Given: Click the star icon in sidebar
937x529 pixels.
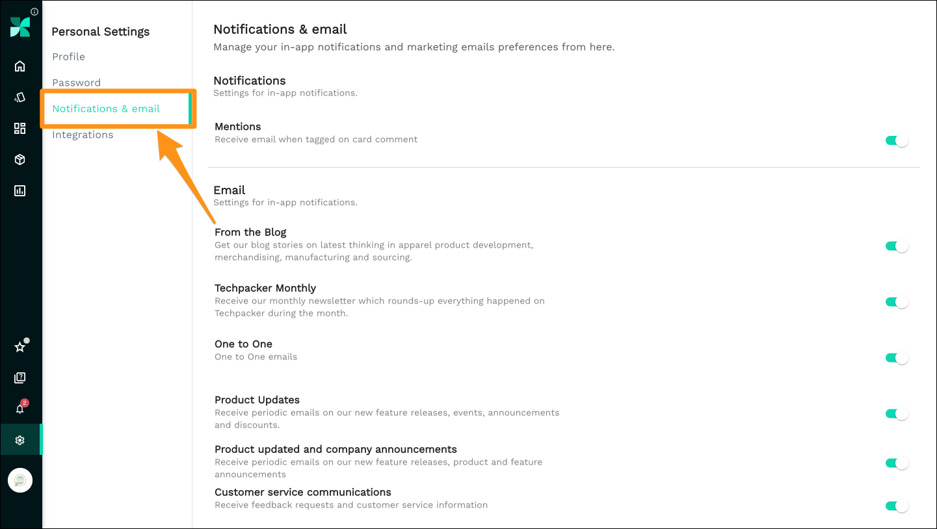Looking at the screenshot, I should (x=20, y=347).
